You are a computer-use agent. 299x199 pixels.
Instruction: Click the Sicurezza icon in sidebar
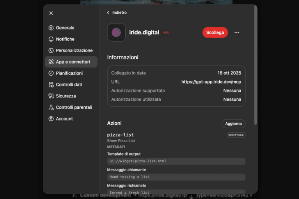[x=51, y=96]
